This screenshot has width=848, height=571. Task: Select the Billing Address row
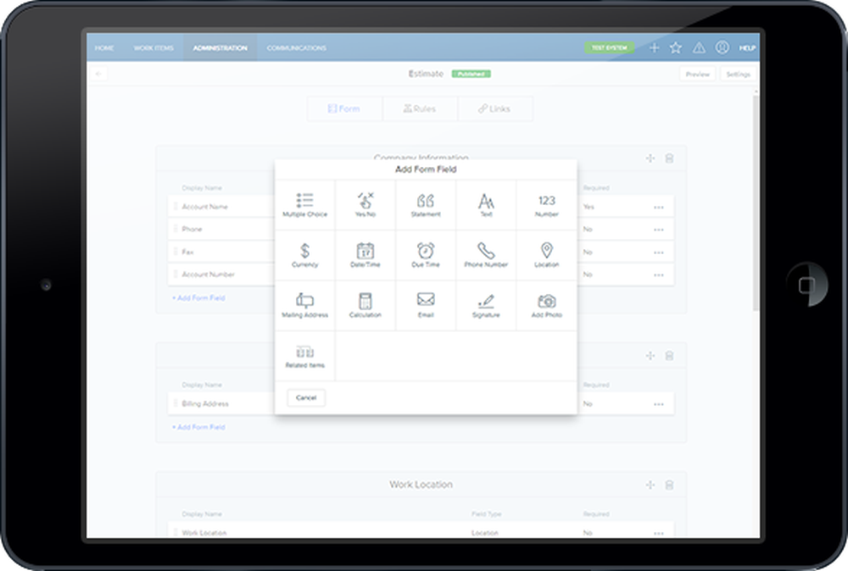click(421, 404)
